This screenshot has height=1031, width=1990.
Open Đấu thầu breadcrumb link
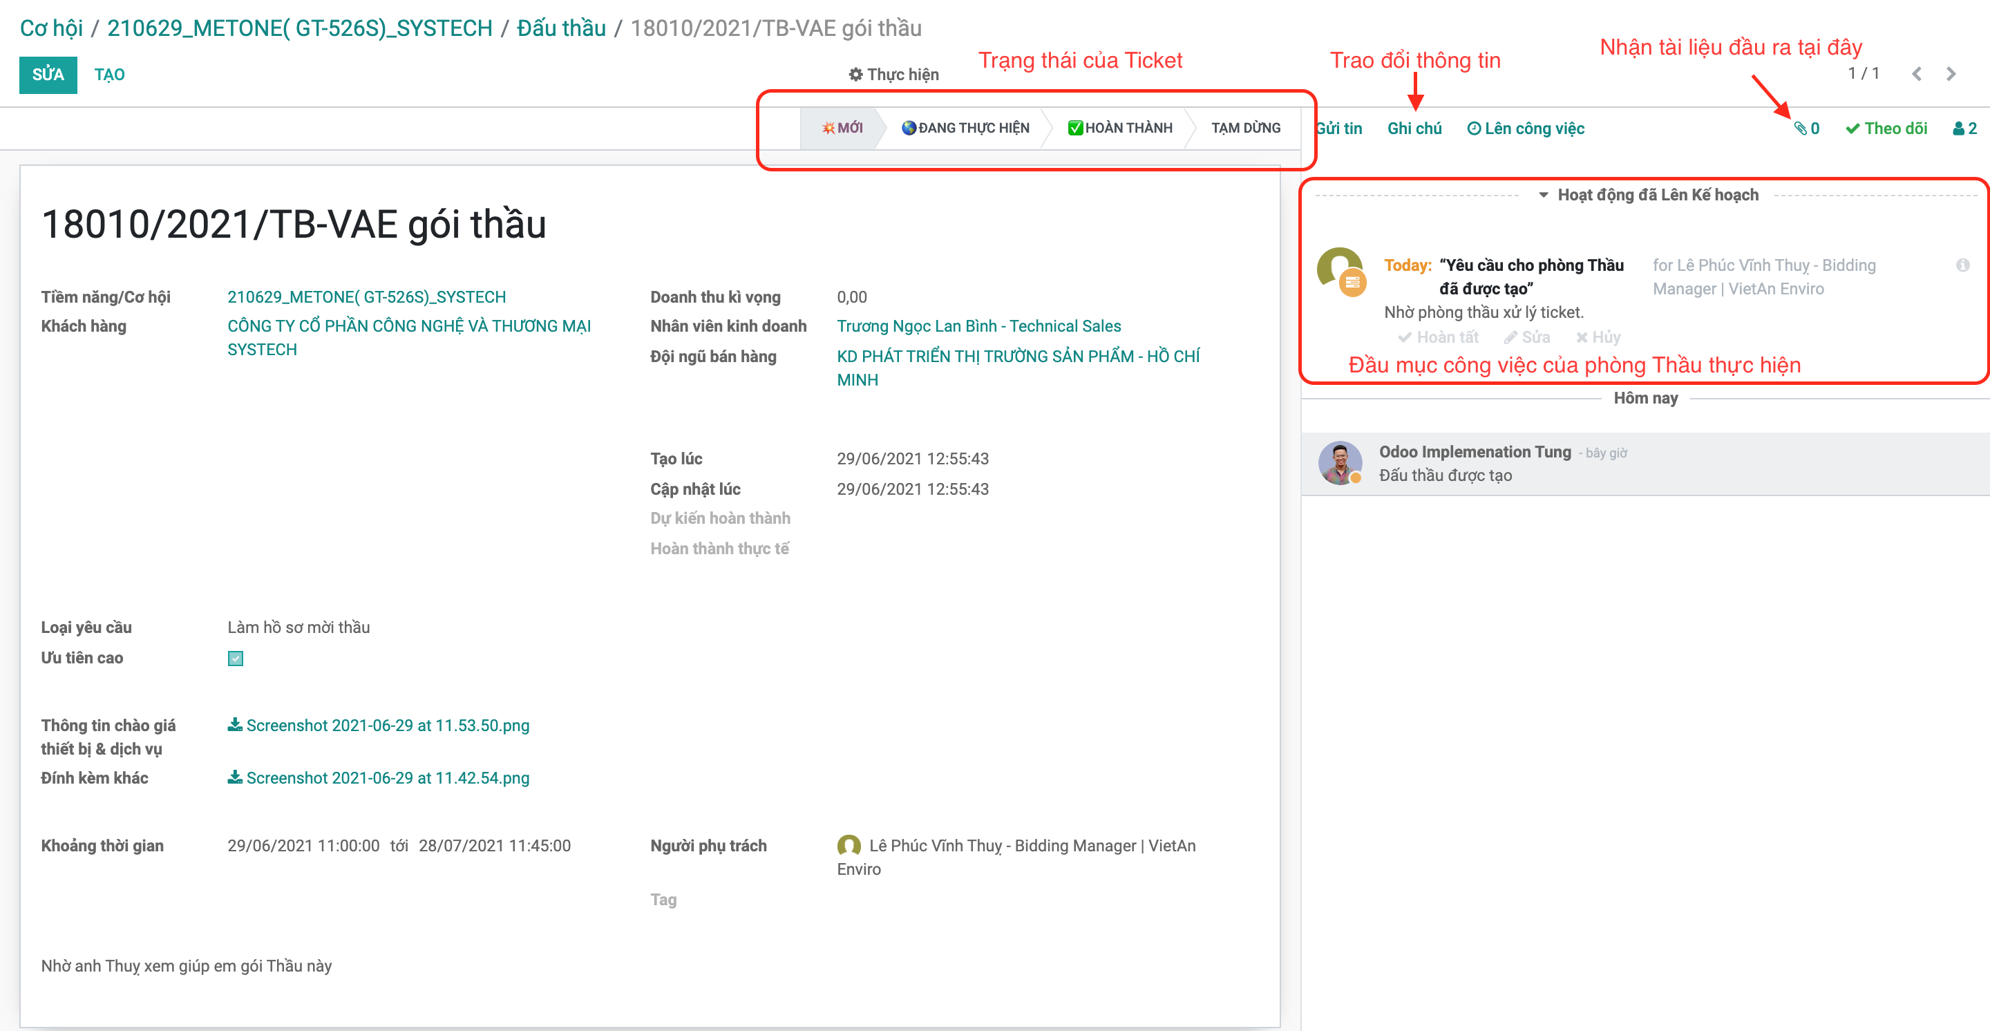(x=561, y=28)
